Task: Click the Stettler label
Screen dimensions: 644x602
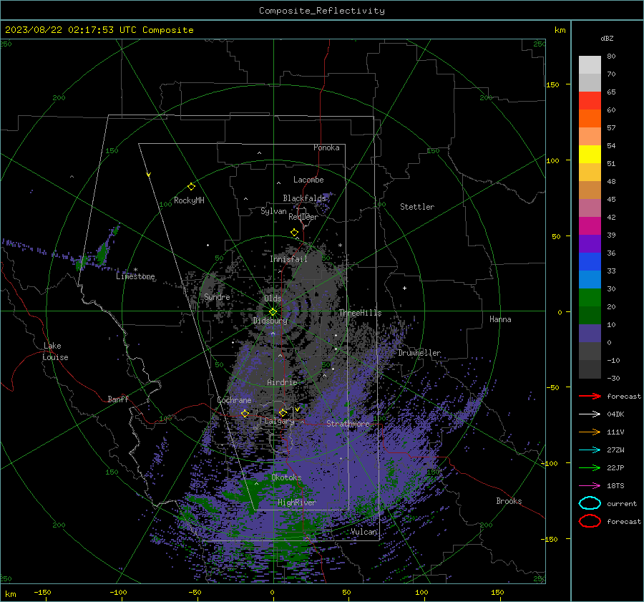Action: pos(417,207)
